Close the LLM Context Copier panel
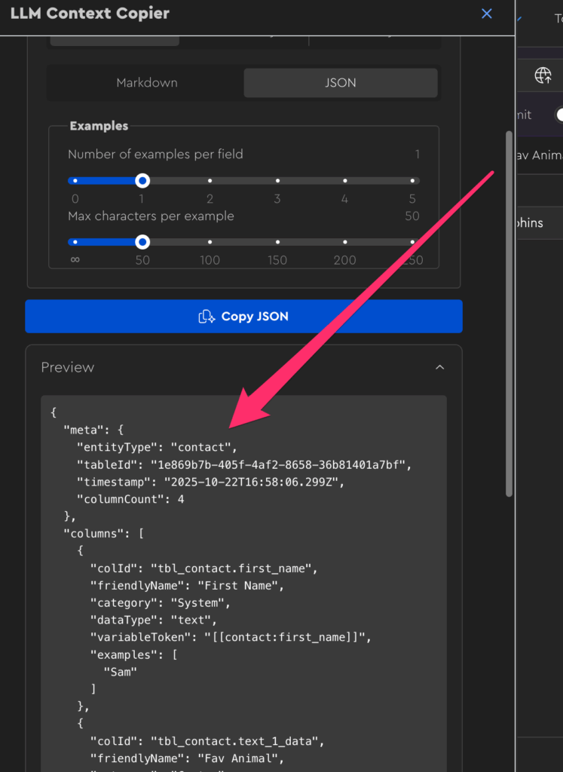 tap(487, 14)
